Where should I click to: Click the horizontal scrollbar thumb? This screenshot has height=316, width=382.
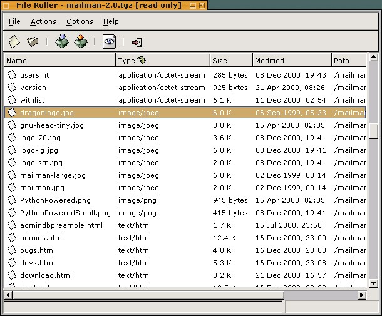pos(148,295)
